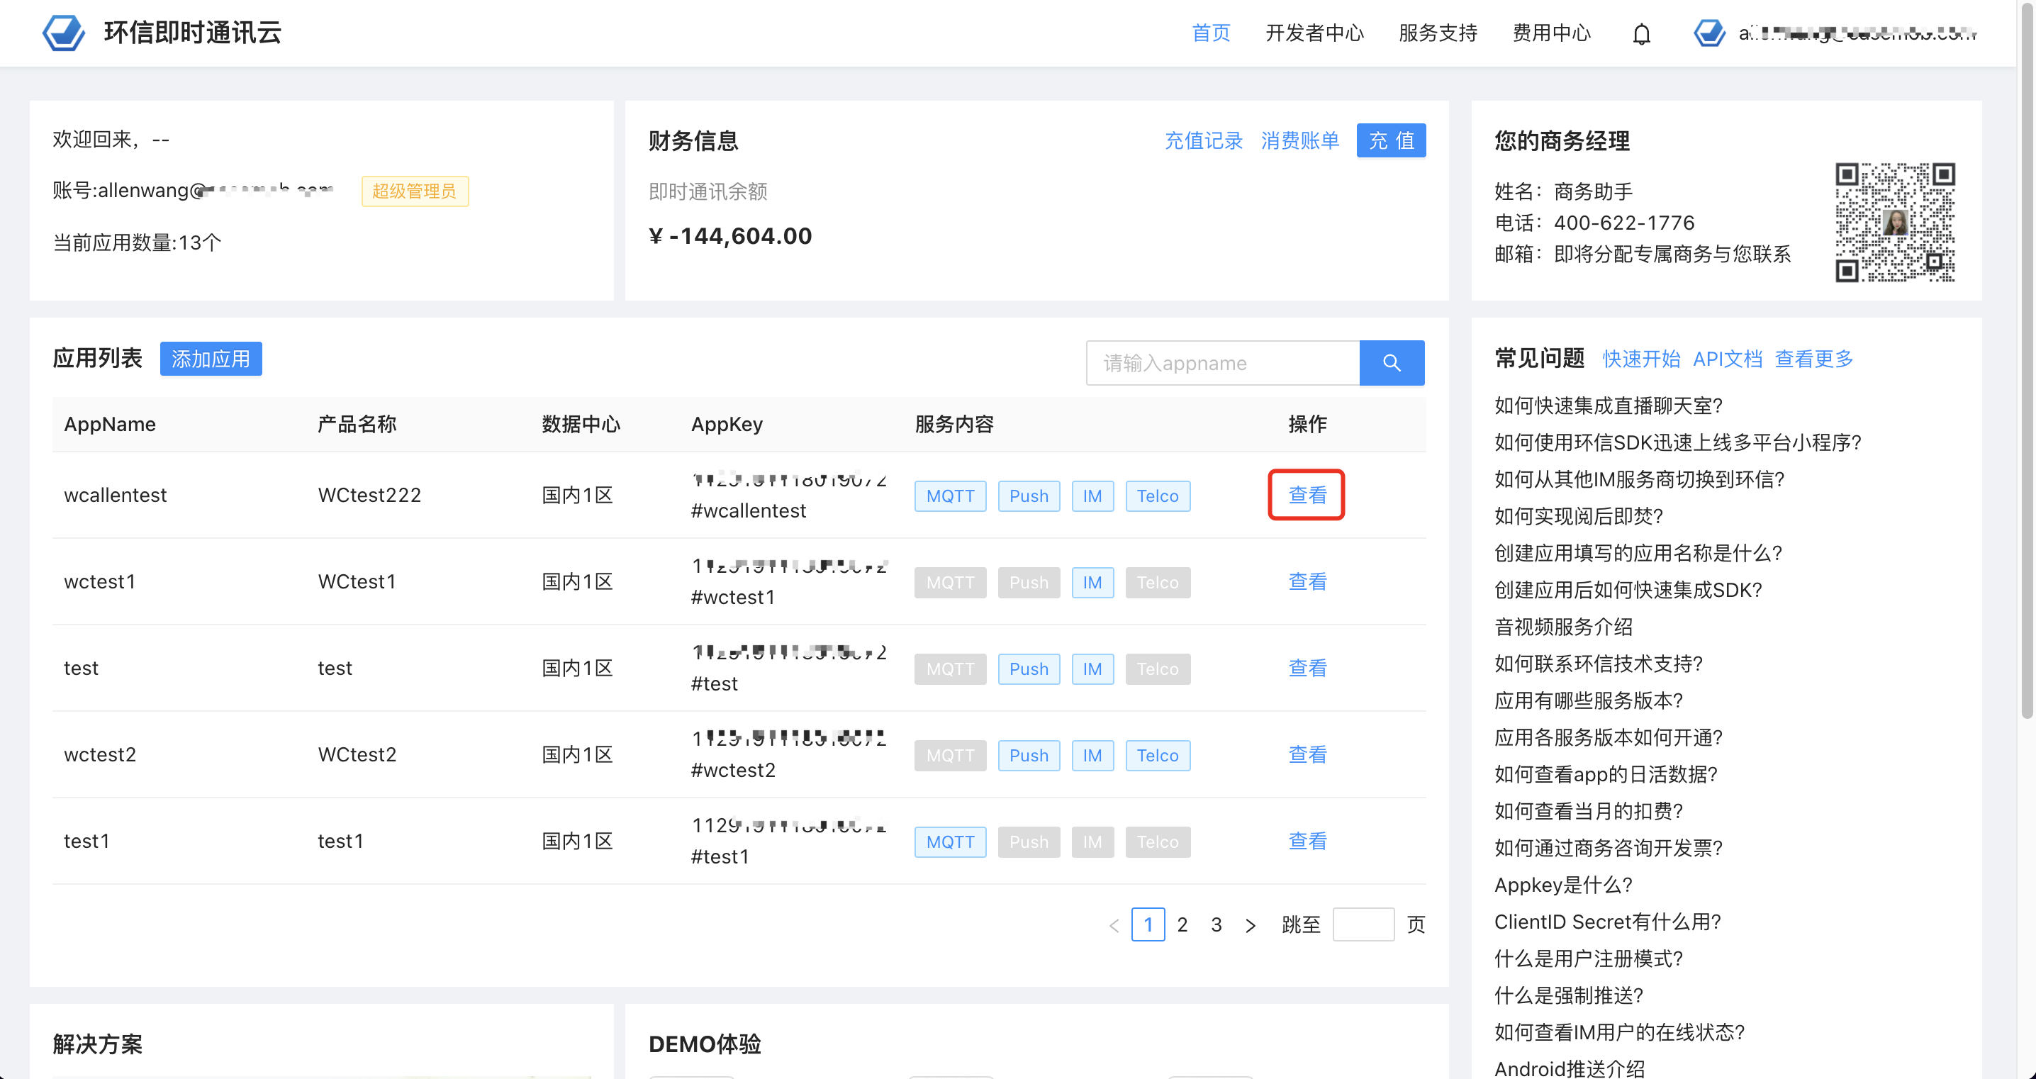
Task: Click 查看 for wctest2 app
Action: 1307,754
